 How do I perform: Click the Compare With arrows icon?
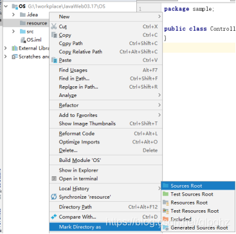pyautogui.click(x=53, y=217)
